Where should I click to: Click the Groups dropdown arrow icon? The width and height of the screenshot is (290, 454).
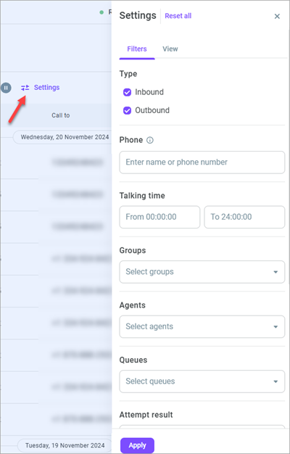coord(275,272)
